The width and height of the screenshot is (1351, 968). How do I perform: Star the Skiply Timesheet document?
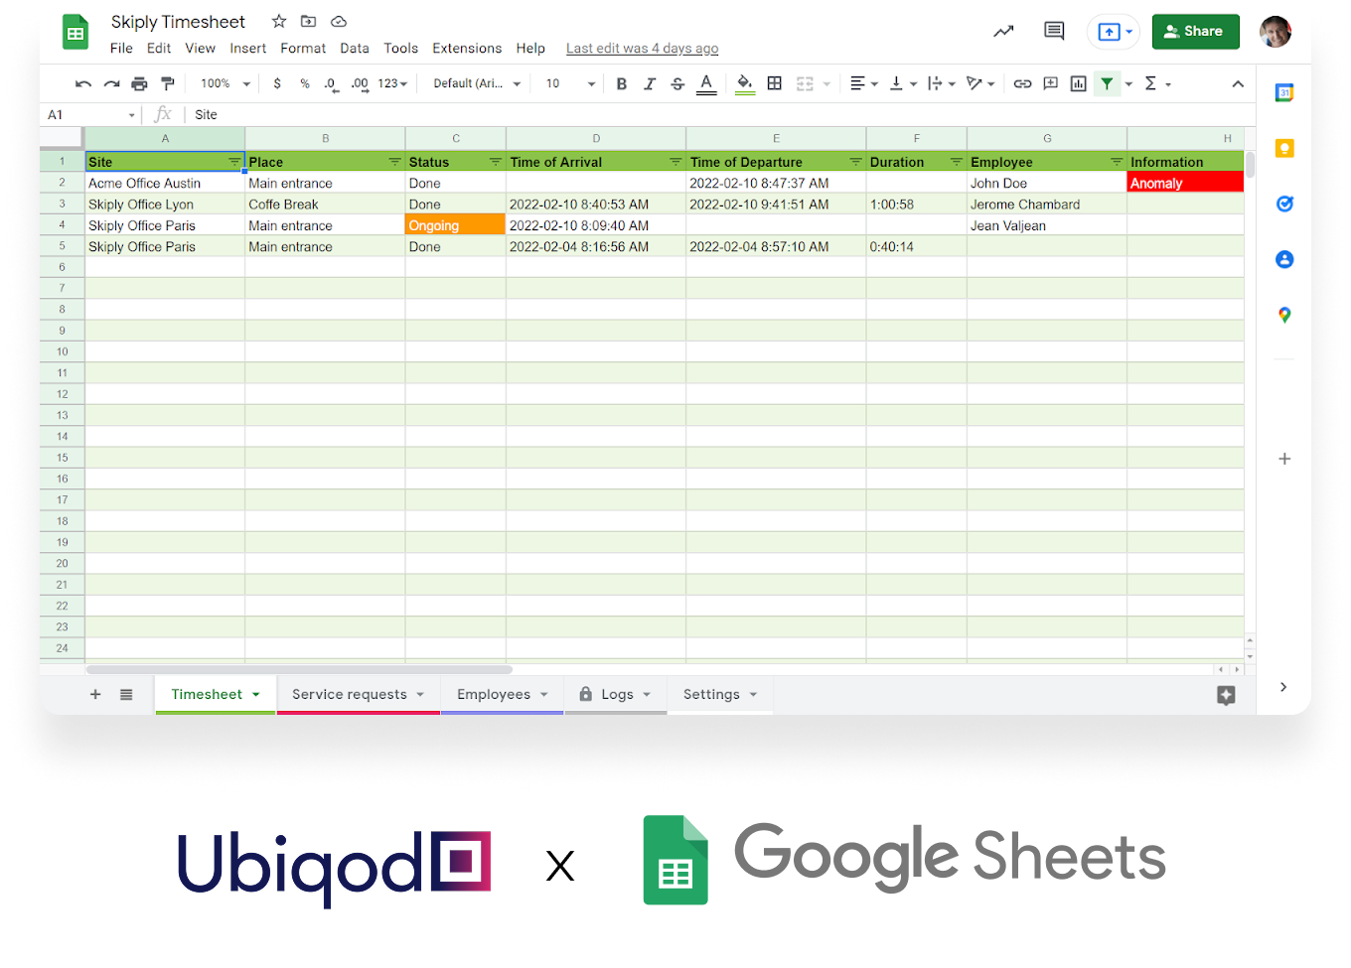tap(278, 21)
